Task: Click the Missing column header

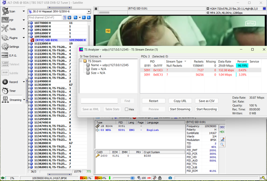Action: (211, 61)
